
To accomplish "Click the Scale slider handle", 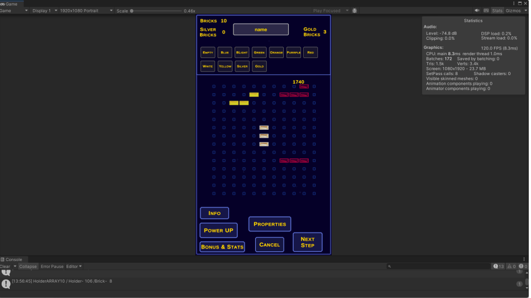I will tap(132, 11).
